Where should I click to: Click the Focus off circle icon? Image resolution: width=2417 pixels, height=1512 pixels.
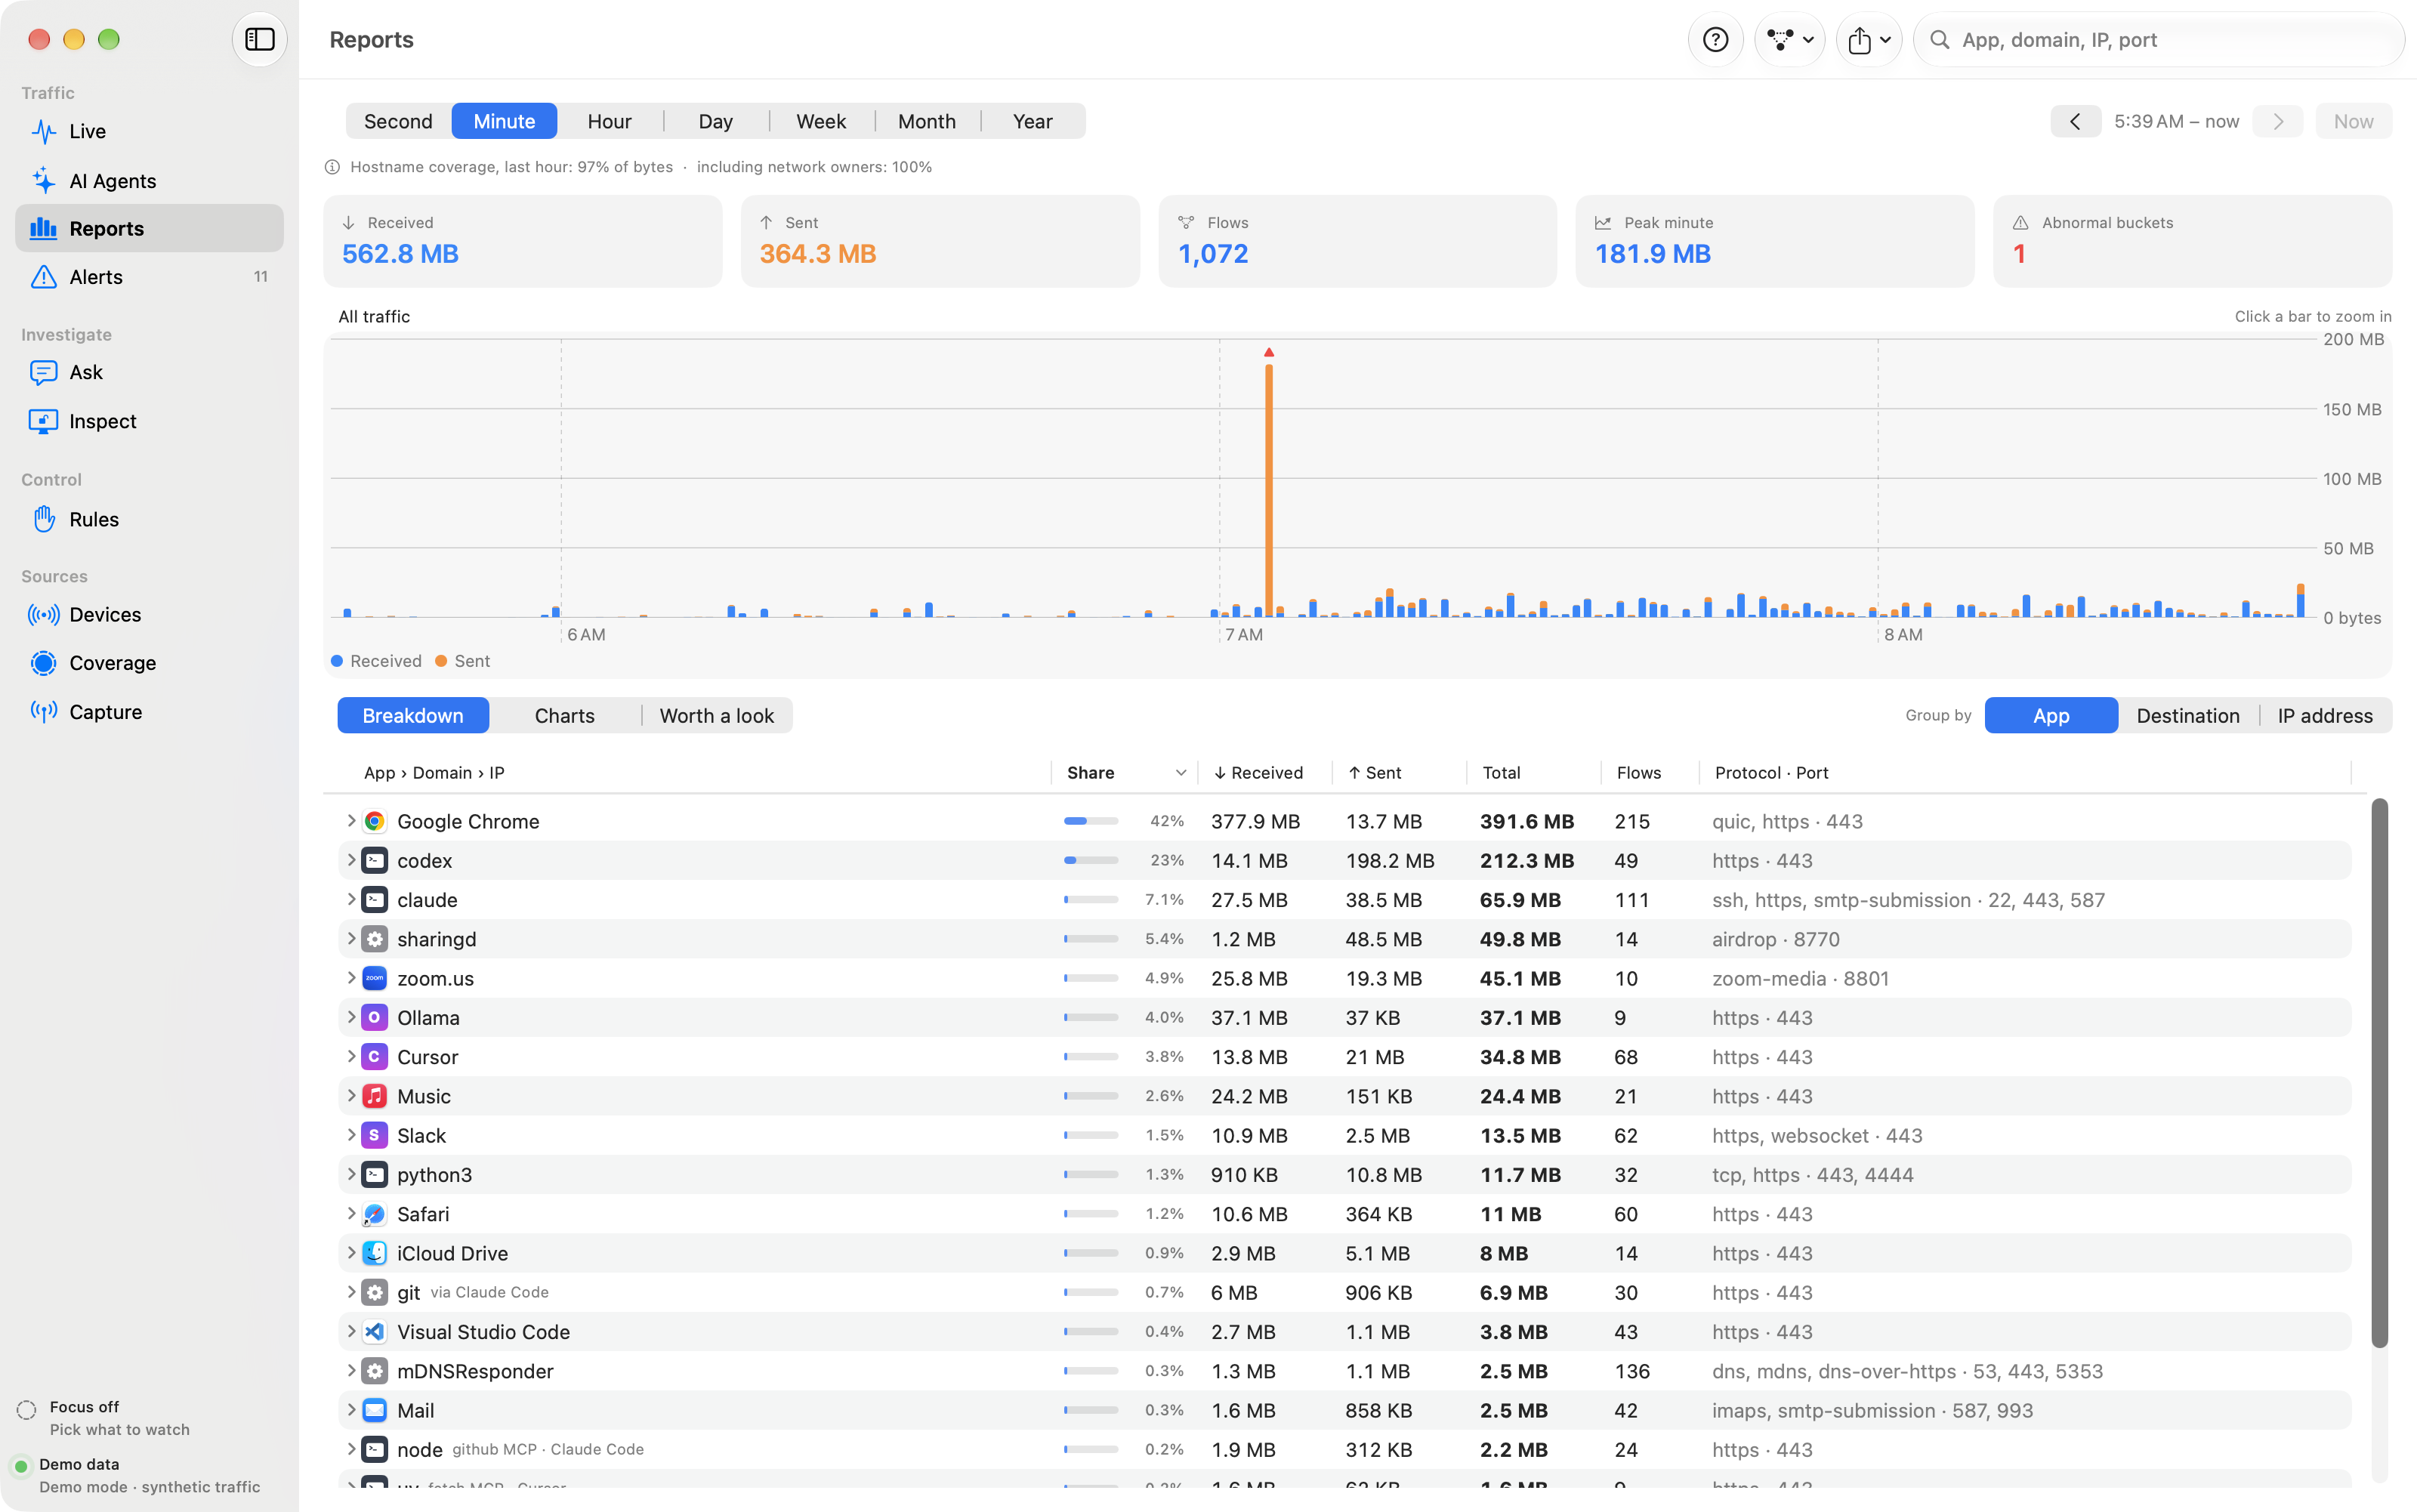coord(27,1410)
